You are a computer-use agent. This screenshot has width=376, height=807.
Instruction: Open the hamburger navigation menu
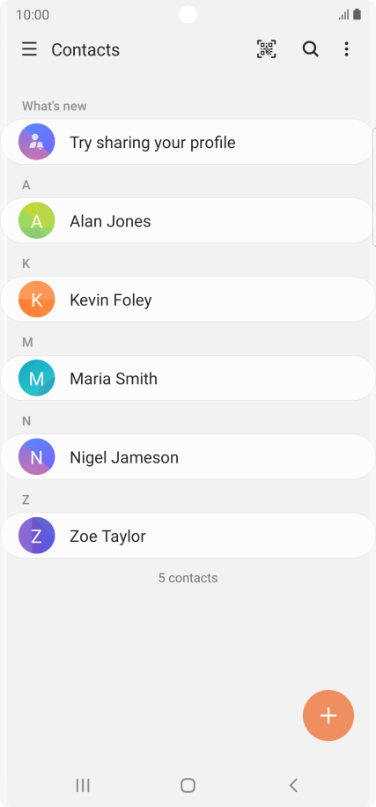pos(29,49)
